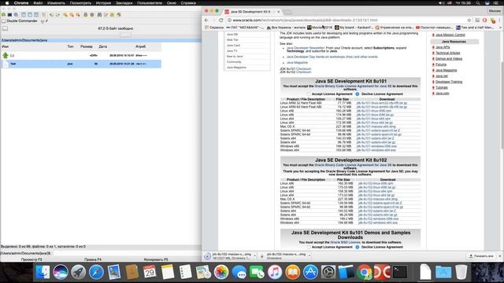Click the Double Commander icon in Dock
Viewport: 504px width, 283px height.
[x=381, y=272]
